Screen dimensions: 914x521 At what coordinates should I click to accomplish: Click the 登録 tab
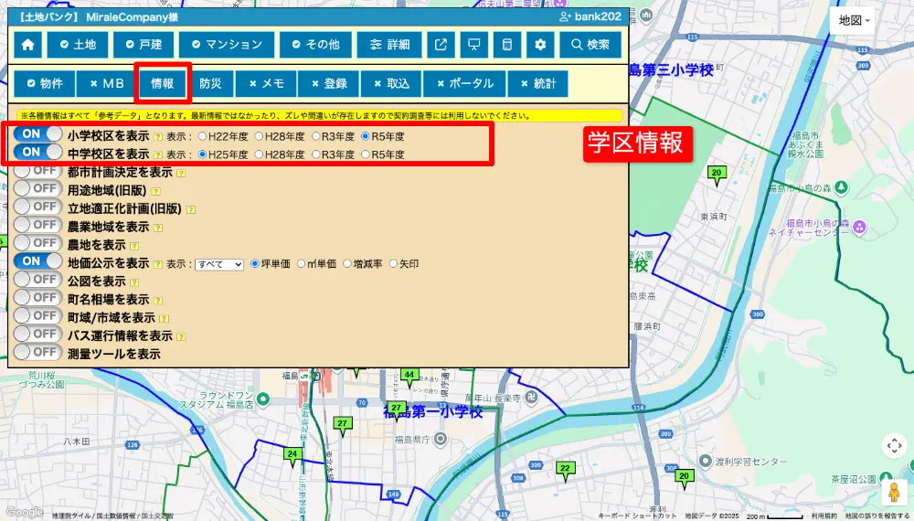click(x=329, y=83)
